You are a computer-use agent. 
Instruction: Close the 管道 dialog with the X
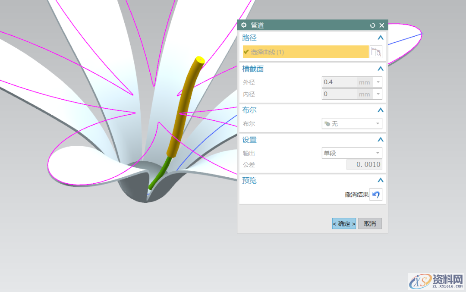(381, 25)
